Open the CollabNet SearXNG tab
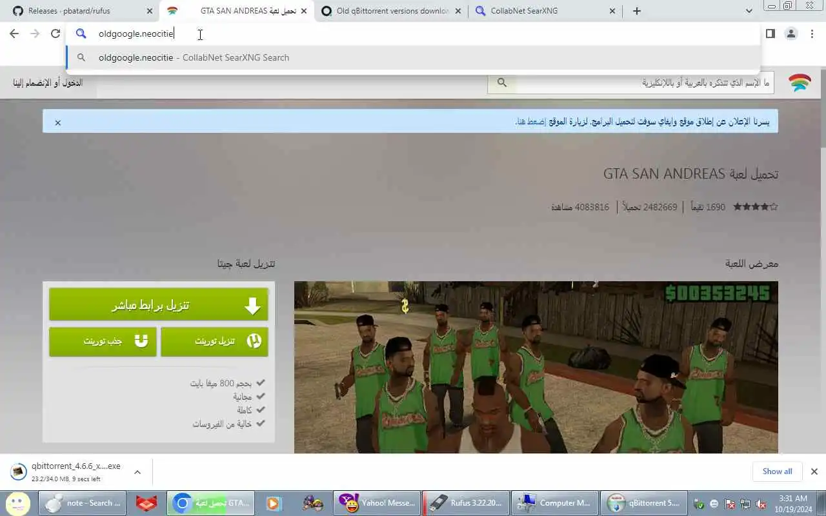This screenshot has height=516, width=826. click(546, 11)
